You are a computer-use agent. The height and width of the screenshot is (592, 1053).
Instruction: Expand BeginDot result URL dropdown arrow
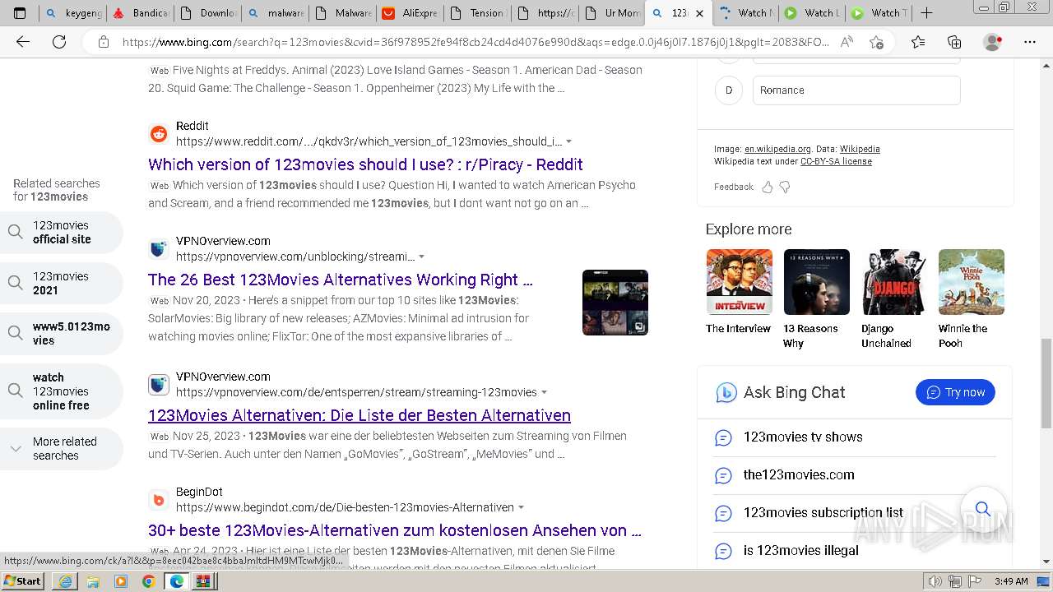click(x=521, y=508)
